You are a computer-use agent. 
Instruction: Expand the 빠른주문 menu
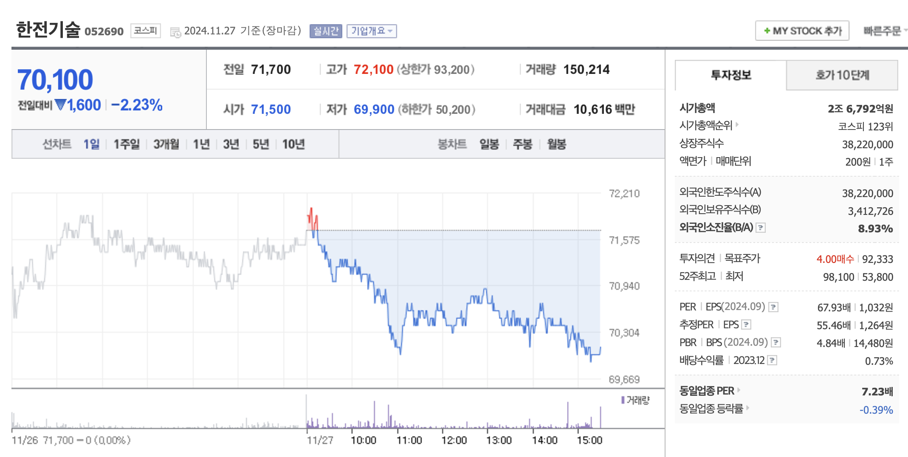(885, 31)
